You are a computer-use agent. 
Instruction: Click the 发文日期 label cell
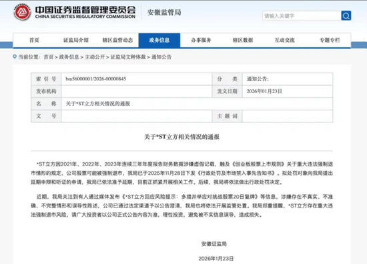point(227,91)
